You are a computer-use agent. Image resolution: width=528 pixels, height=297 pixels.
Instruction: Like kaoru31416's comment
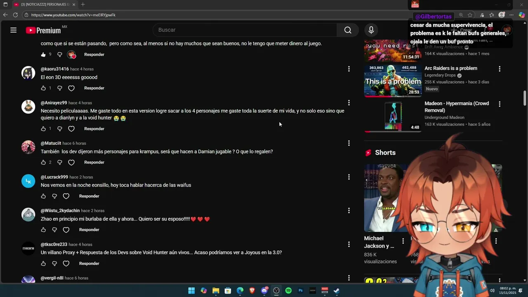[x=43, y=88]
